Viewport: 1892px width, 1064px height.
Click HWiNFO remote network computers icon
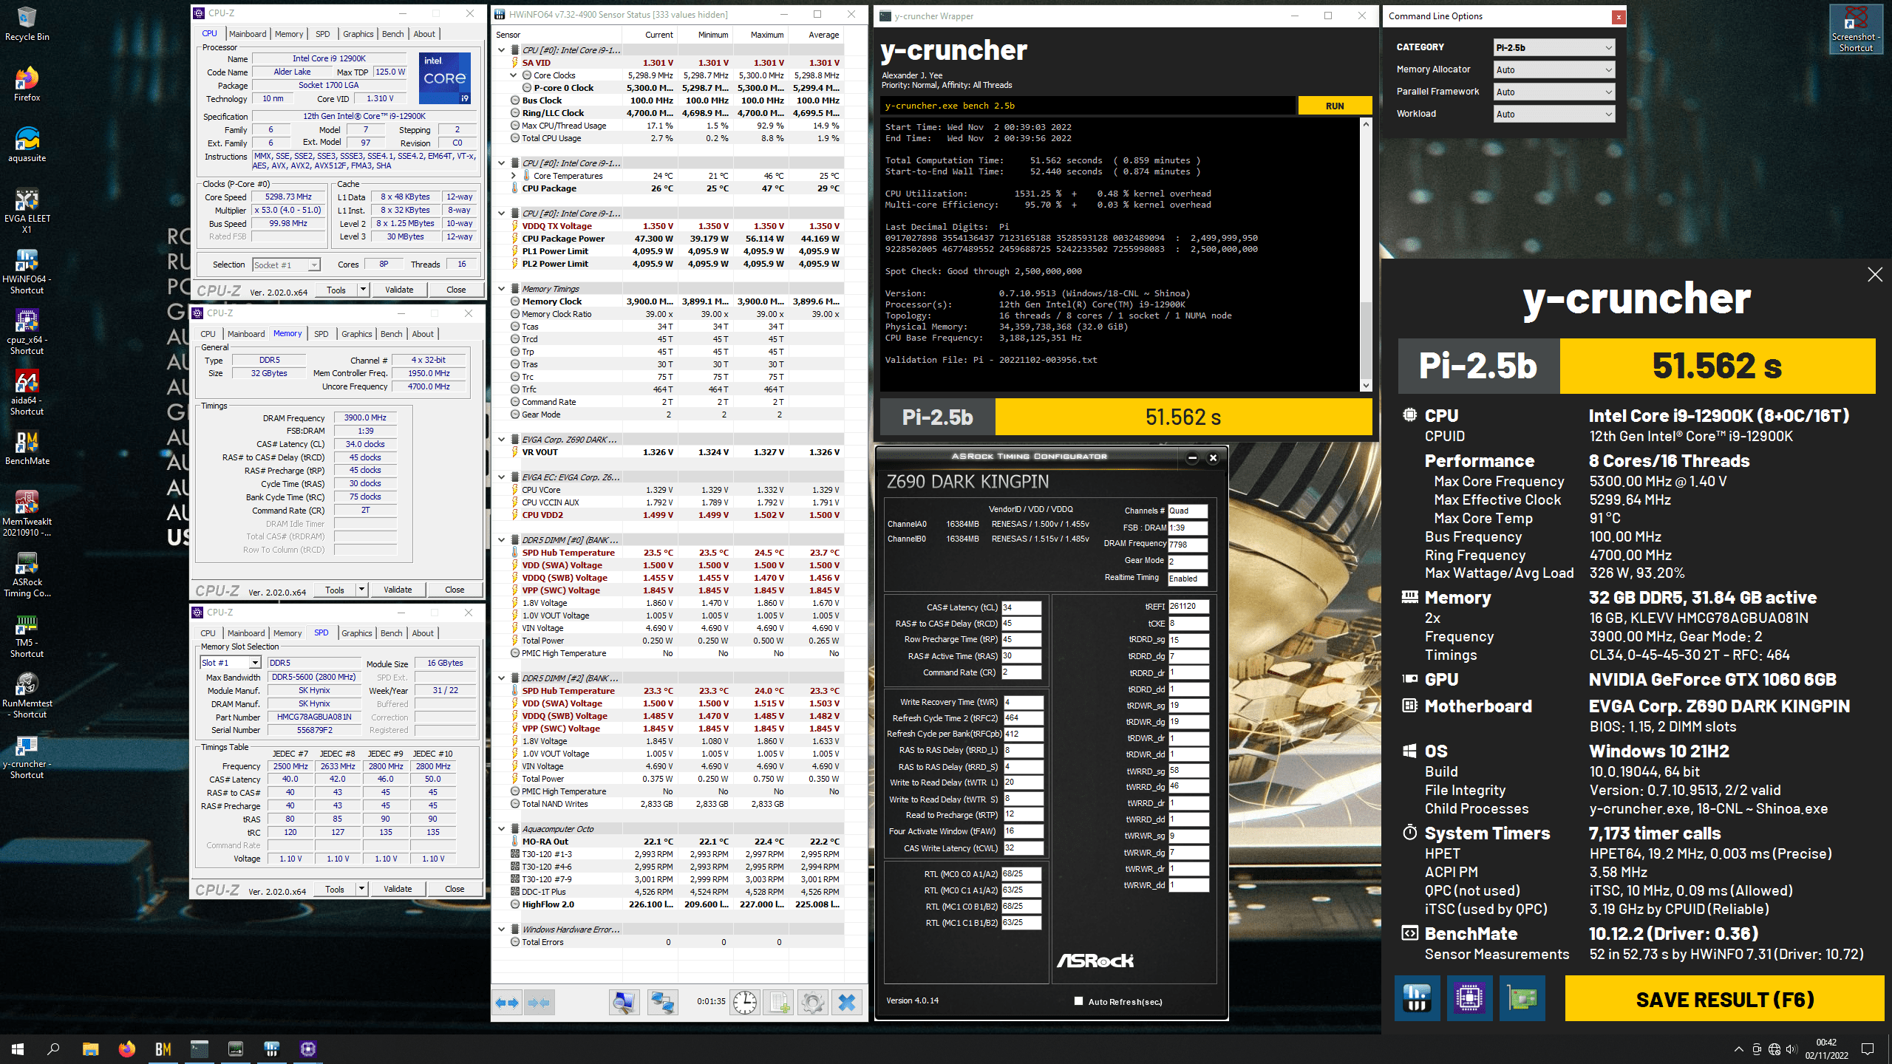pos(662,1003)
